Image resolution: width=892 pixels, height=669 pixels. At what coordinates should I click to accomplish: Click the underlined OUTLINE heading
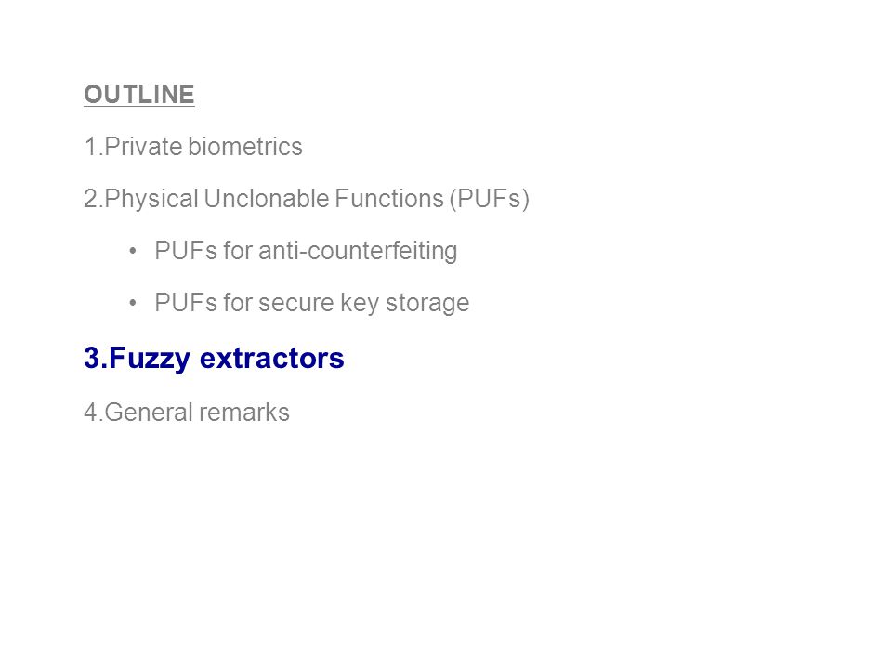coord(139,95)
